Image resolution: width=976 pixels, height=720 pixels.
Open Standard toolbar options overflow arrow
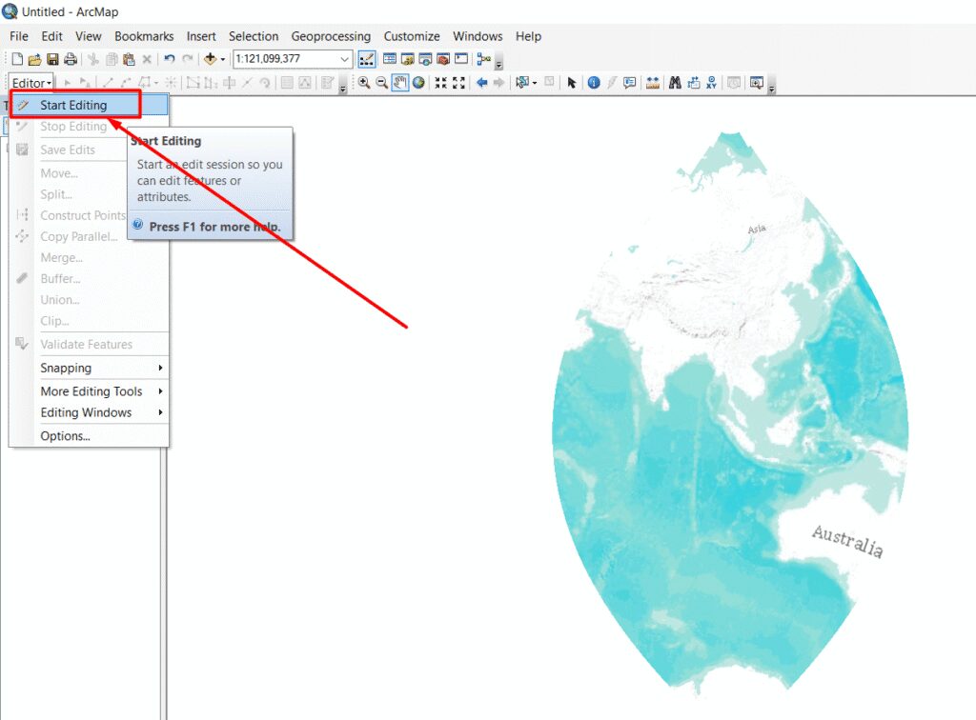coord(499,63)
